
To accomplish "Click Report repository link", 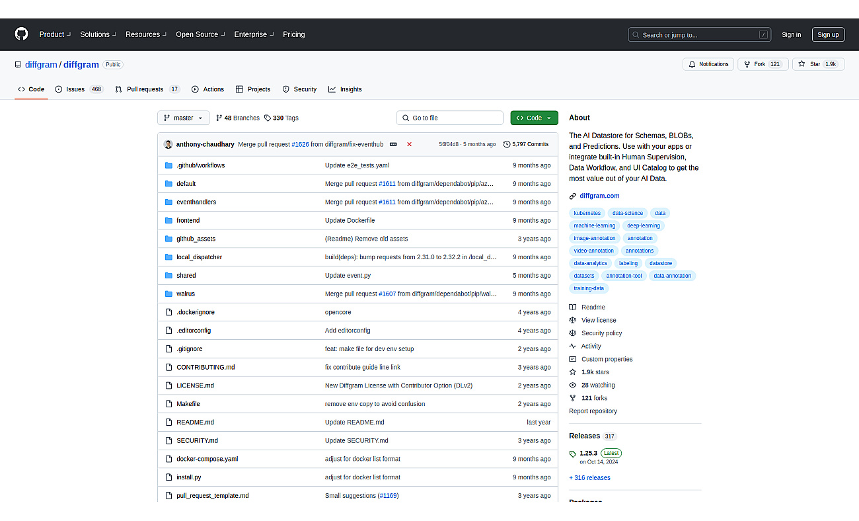I will point(593,411).
